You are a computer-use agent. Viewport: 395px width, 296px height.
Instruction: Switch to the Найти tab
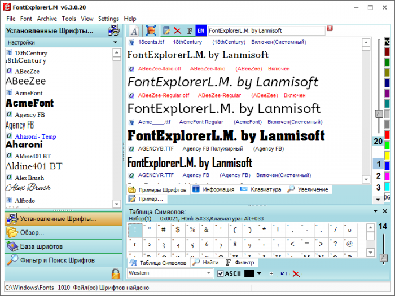pos(205,263)
